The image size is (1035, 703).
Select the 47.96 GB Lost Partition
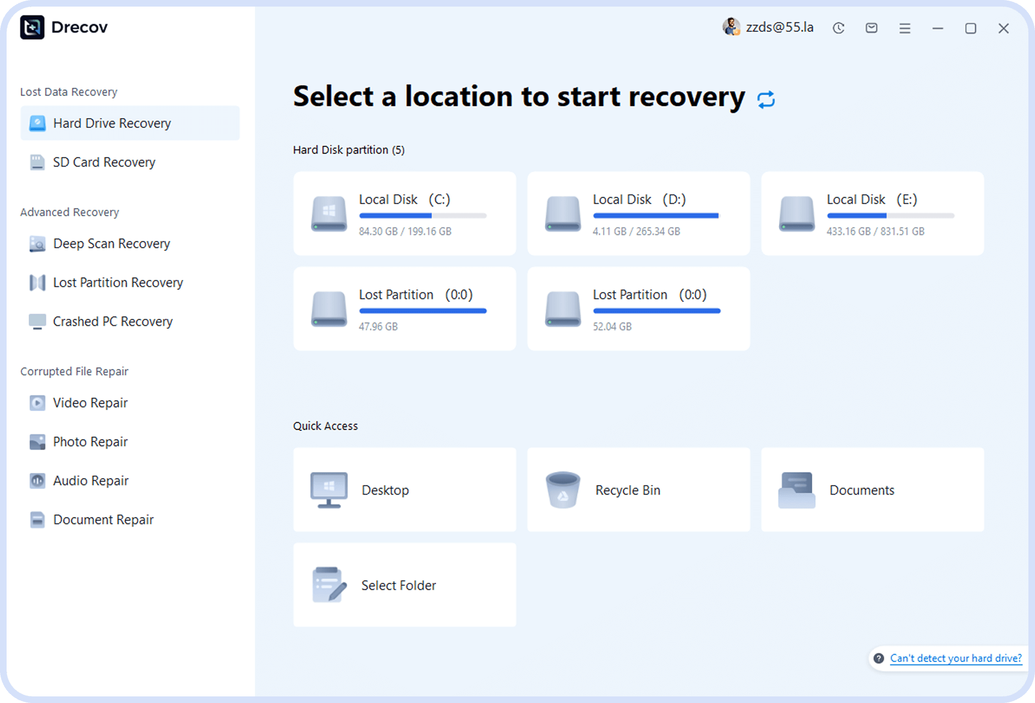[404, 308]
